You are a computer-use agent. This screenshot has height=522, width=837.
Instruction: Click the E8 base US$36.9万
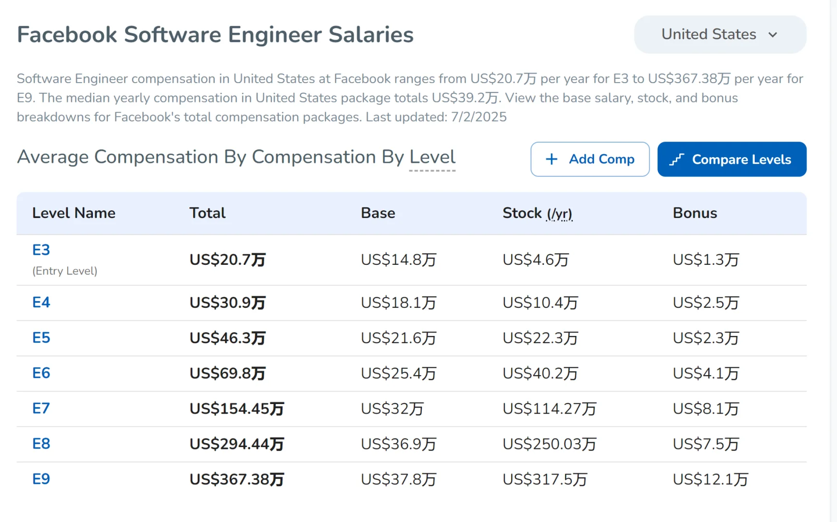(399, 444)
